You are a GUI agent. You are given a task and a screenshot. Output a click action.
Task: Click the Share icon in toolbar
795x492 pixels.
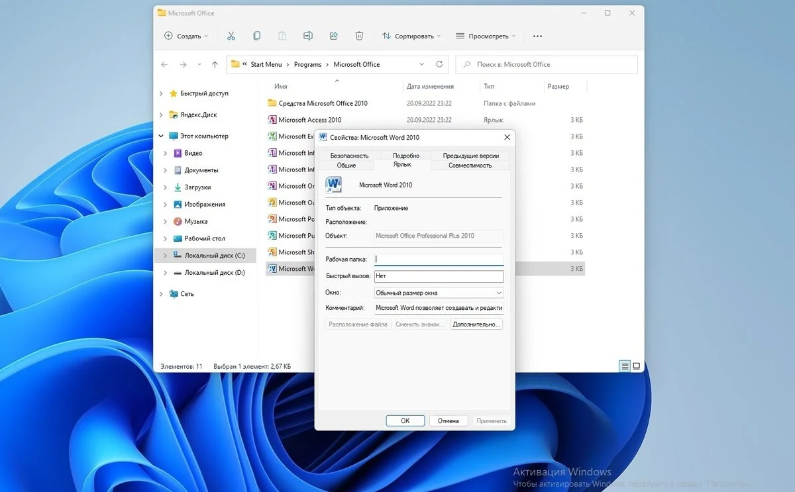[x=334, y=36]
